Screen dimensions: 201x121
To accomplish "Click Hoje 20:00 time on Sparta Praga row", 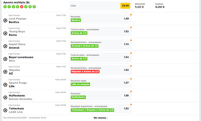I will [61, 79].
